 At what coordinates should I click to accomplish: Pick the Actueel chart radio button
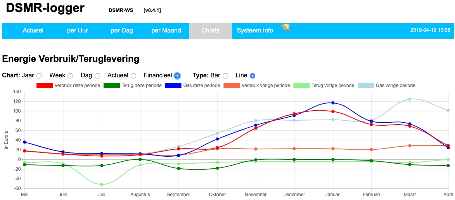pyautogui.click(x=133, y=76)
